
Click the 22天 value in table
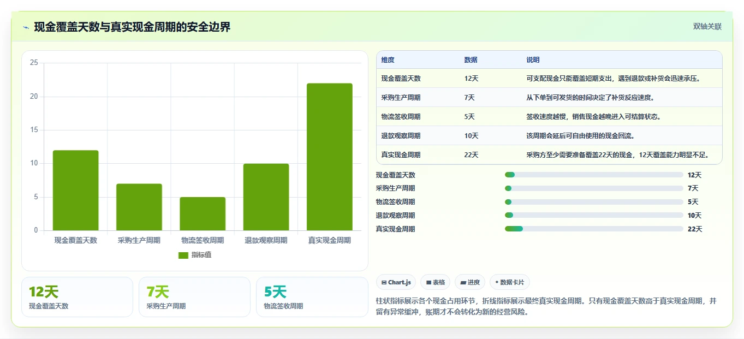472,155
